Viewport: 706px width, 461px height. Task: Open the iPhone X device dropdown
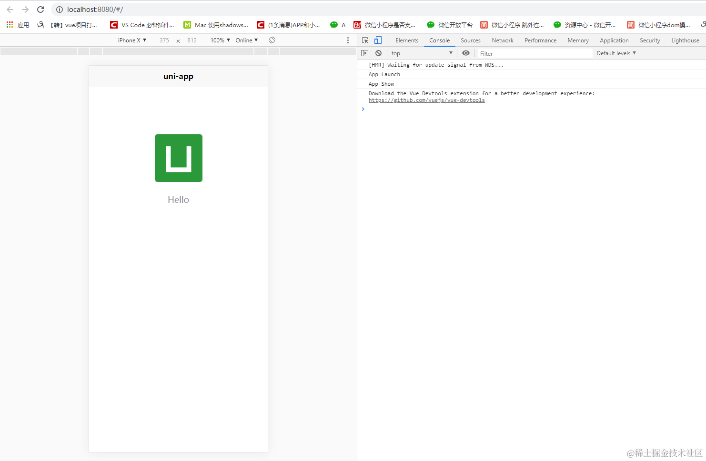(132, 40)
